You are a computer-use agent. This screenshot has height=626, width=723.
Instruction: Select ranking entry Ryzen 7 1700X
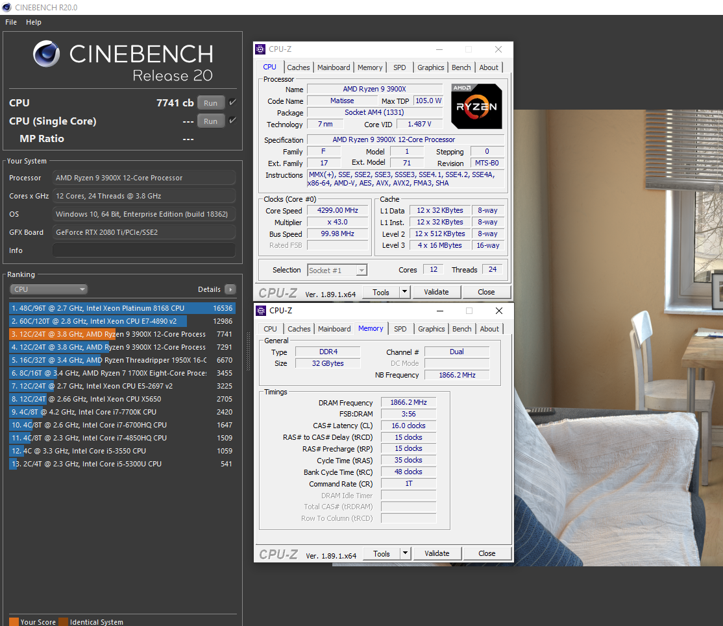[122, 372]
